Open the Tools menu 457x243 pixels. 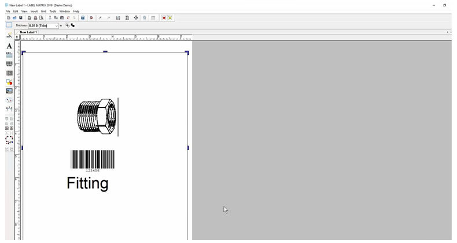53,12
